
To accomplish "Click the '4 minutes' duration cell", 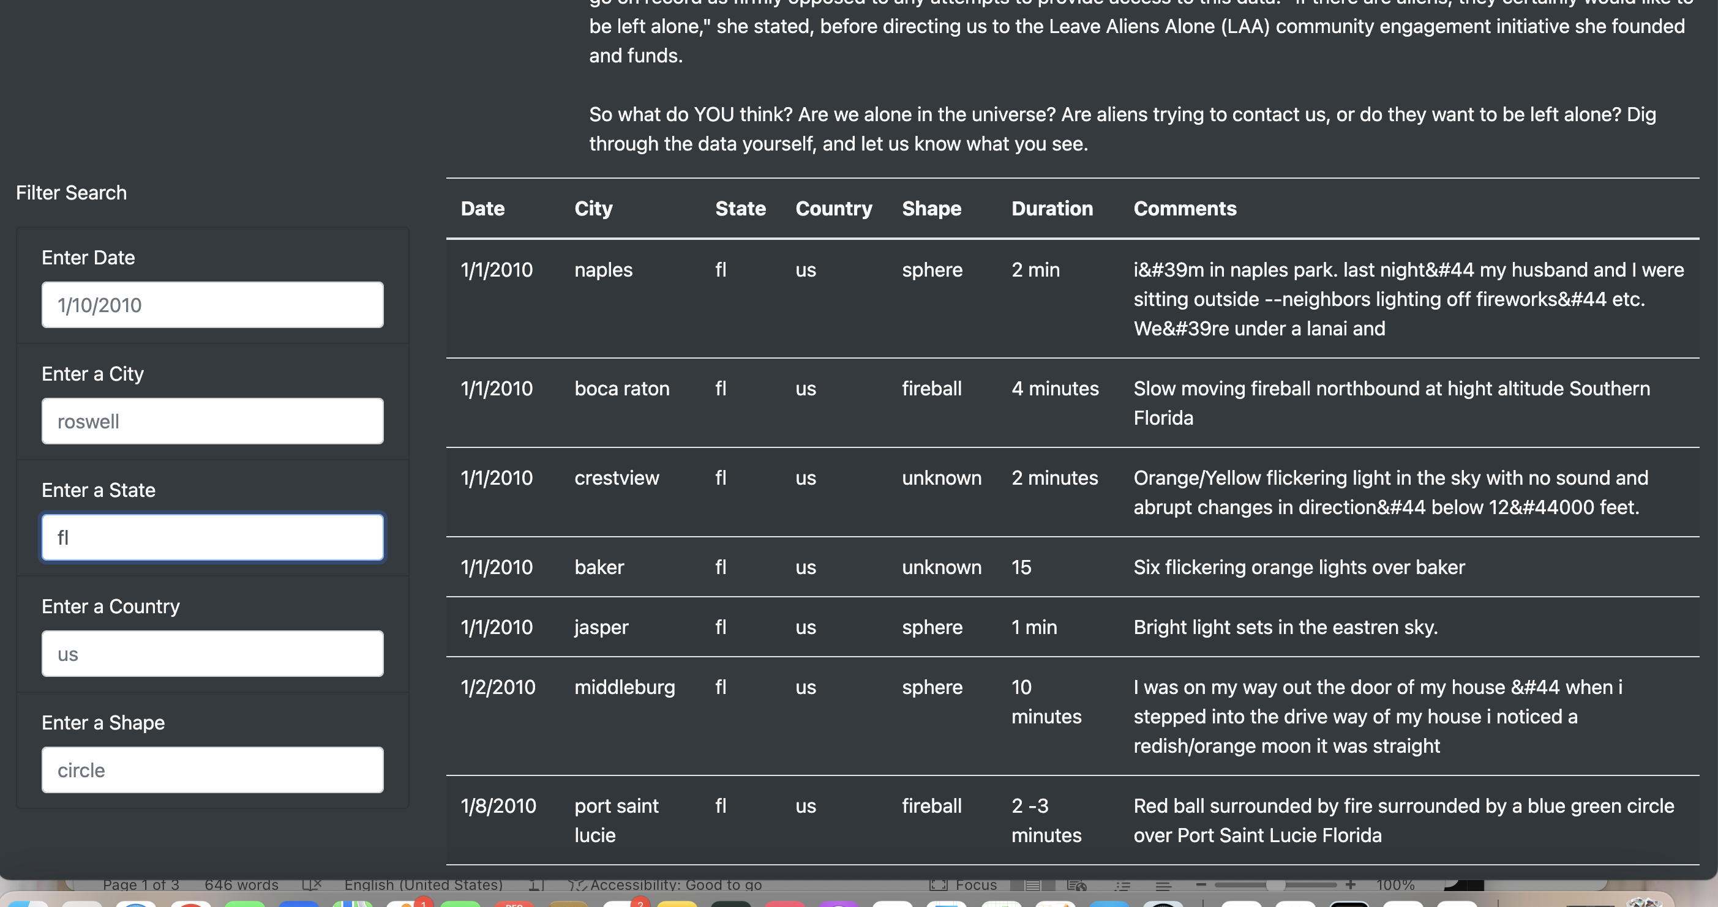I will (x=1055, y=389).
